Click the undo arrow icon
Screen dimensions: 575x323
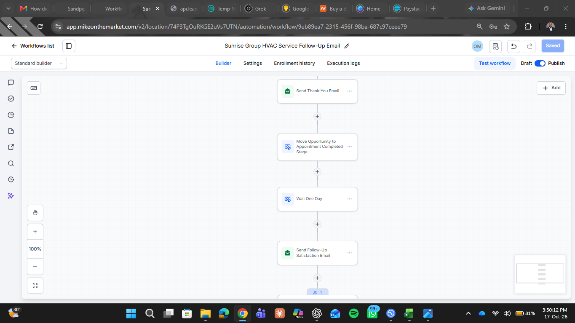[x=513, y=46]
